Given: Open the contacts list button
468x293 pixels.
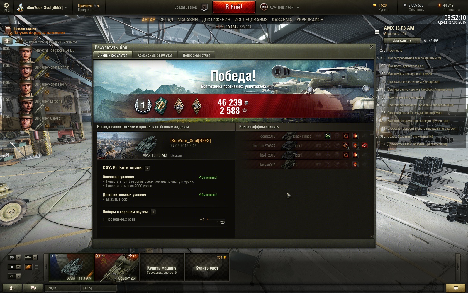Looking at the screenshot, I should (12, 288).
